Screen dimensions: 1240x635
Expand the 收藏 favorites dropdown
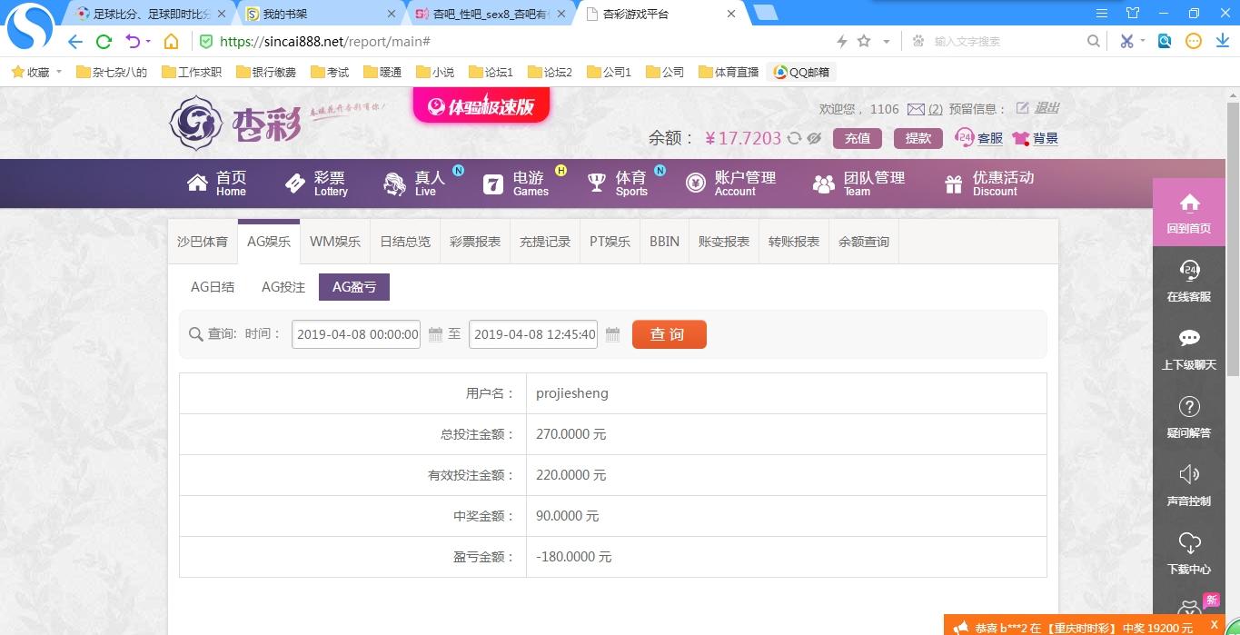(59, 72)
